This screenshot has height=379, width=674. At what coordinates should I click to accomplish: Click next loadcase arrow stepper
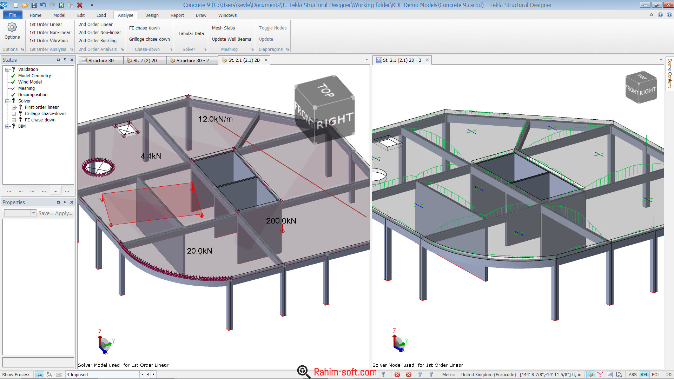(x=153, y=374)
